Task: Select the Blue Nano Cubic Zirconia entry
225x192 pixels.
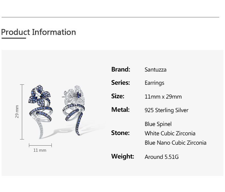Action: point(175,143)
